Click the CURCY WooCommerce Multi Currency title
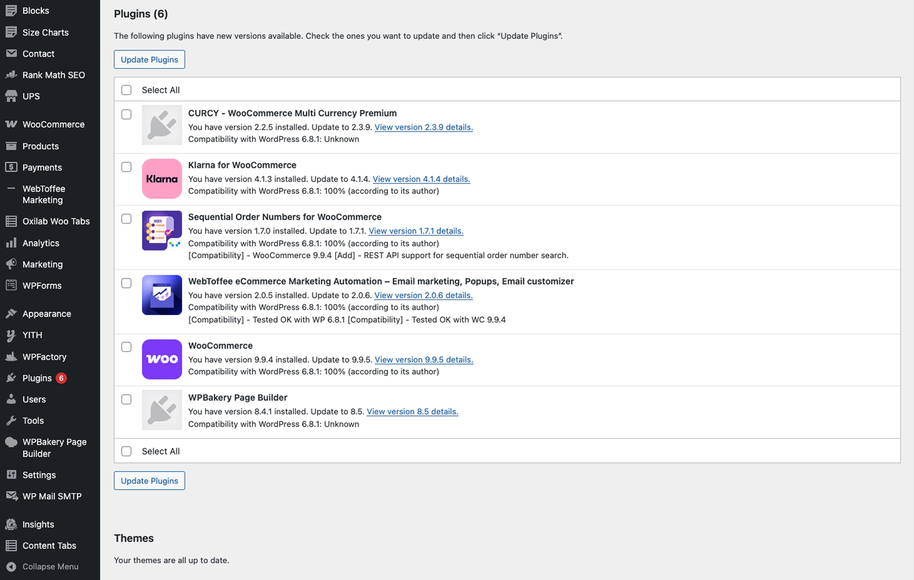The height and width of the screenshot is (580, 914). (292, 113)
